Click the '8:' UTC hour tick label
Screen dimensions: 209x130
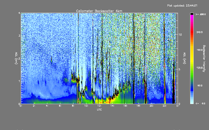[73, 106]
